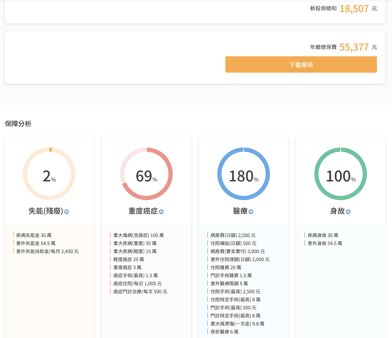Screen dimensions: 392x338
Task: Select 癌症門診治療/每次 500 元 entry
Action: [x=140, y=292]
